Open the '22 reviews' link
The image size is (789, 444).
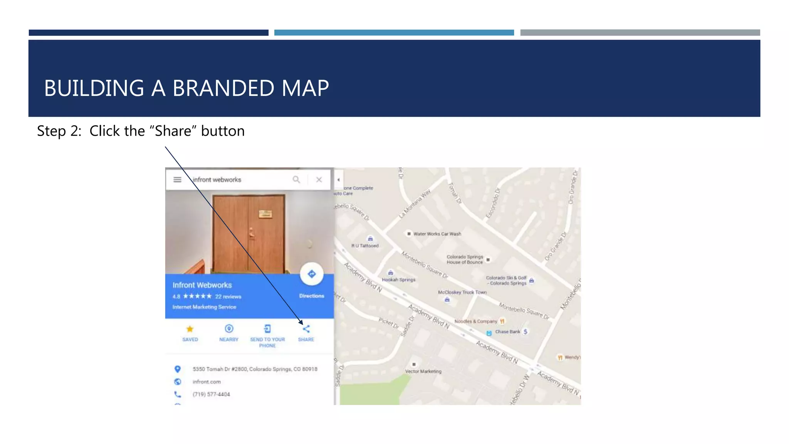(228, 297)
